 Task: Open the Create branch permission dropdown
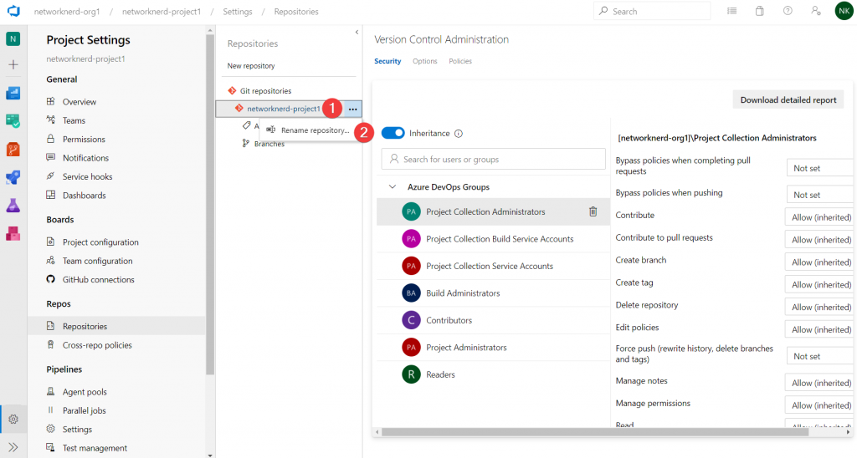820,262
